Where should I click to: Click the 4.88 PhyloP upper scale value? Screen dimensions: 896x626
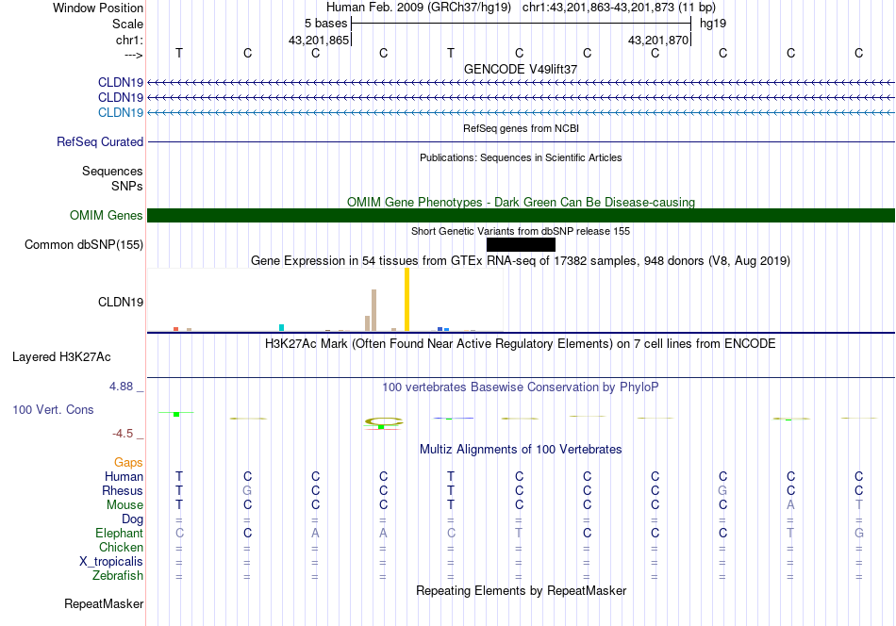pyautogui.click(x=121, y=387)
